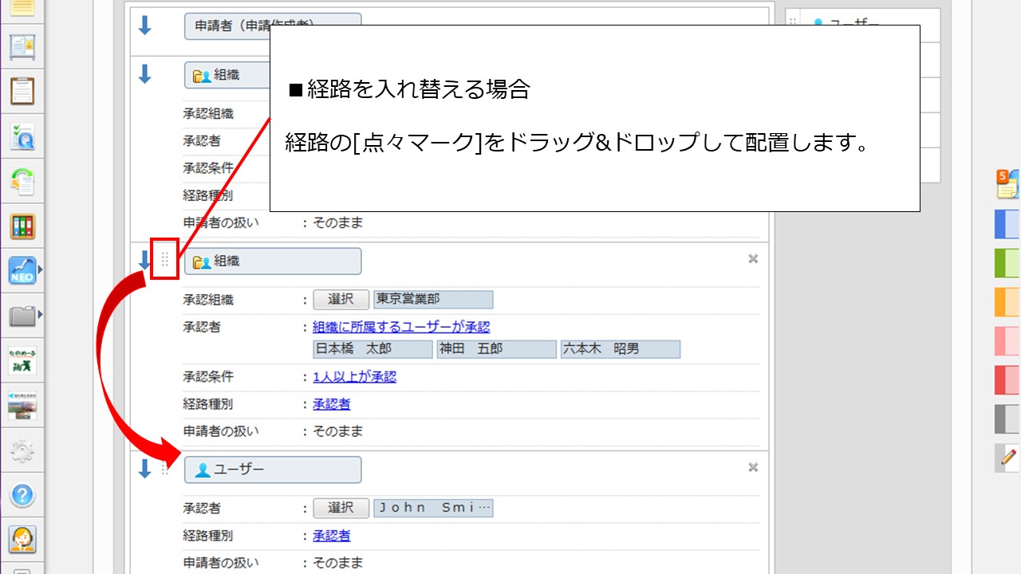Image resolution: width=1021 pixels, height=574 pixels.
Task: Open the 組織に所属するユーザーが承認 link
Action: [401, 327]
